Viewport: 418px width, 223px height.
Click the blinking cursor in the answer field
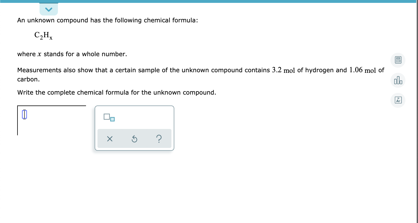[x=24, y=114]
